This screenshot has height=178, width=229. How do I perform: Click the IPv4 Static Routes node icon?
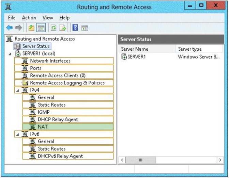pyautogui.click(x=33, y=105)
